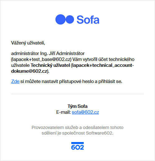Click the 'Software602' word in footer
155x161 pixels.
[99, 133]
